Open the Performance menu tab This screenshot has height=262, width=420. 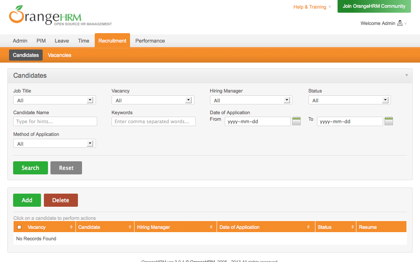tap(150, 41)
